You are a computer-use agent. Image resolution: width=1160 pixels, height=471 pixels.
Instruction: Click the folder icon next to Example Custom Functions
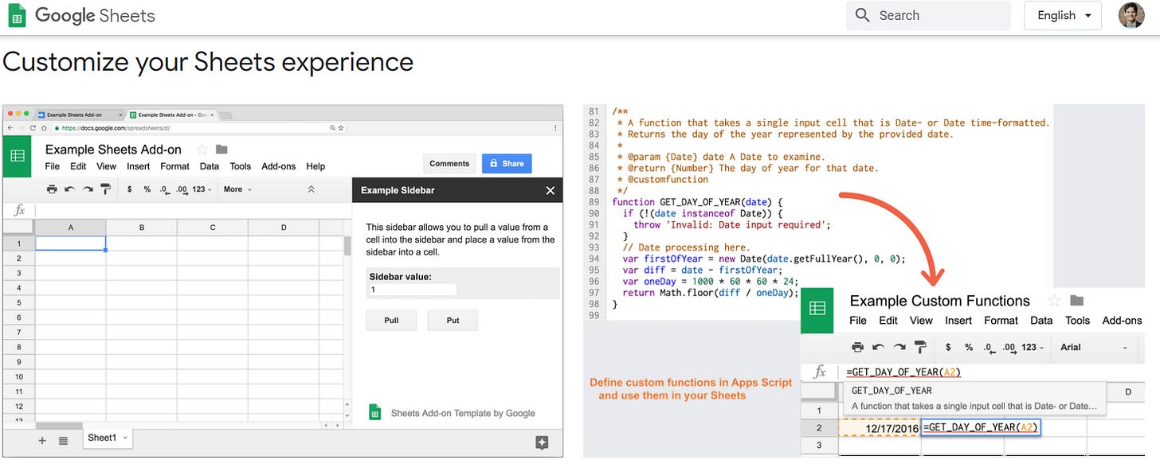[1076, 300]
